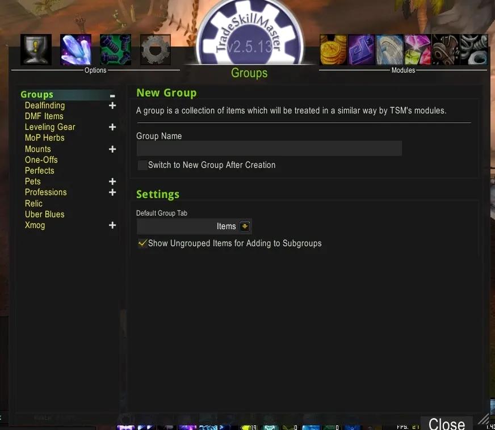Expand the Mounts group
Screen dimensions: 495x430
click(112, 149)
